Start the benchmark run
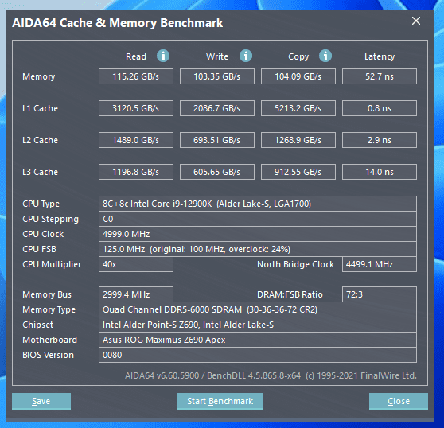The width and height of the screenshot is (444, 428). click(x=220, y=401)
